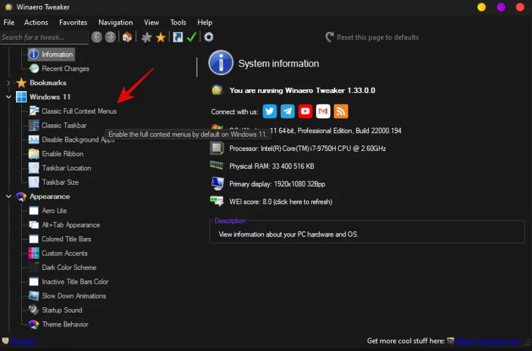532x351 pixels.
Task: Select Dark Color Scheme in the tree
Action: tap(69, 267)
